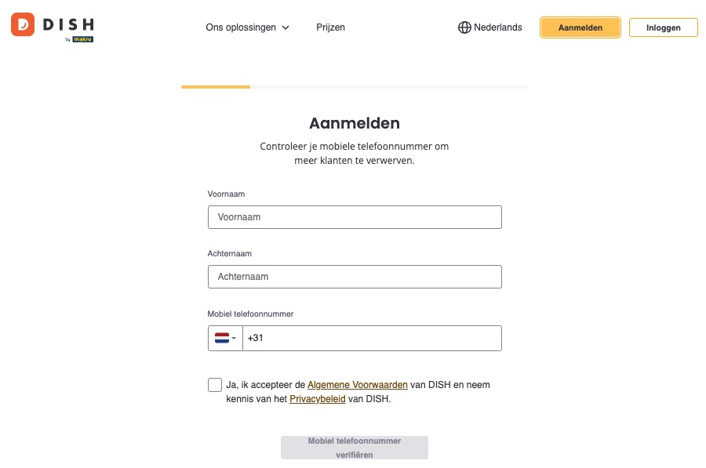706x468 pixels.
Task: Open the Algemene Voorwaarden link
Action: click(x=358, y=385)
